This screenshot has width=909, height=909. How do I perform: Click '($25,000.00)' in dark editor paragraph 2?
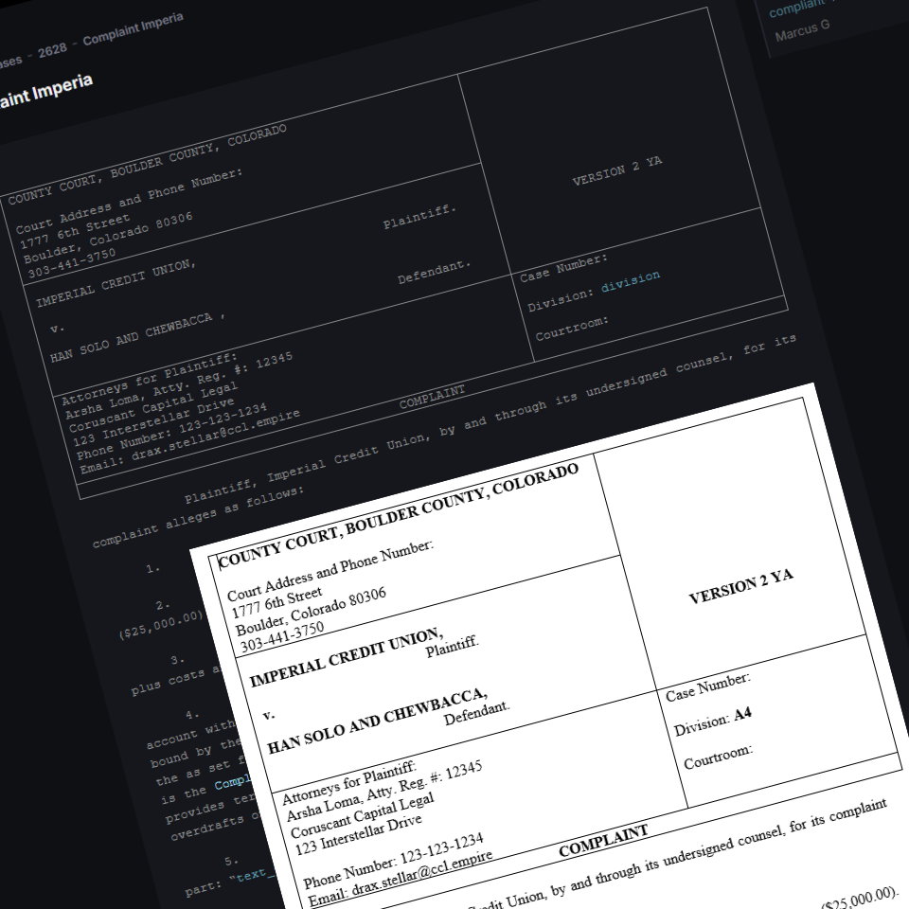[x=161, y=625]
